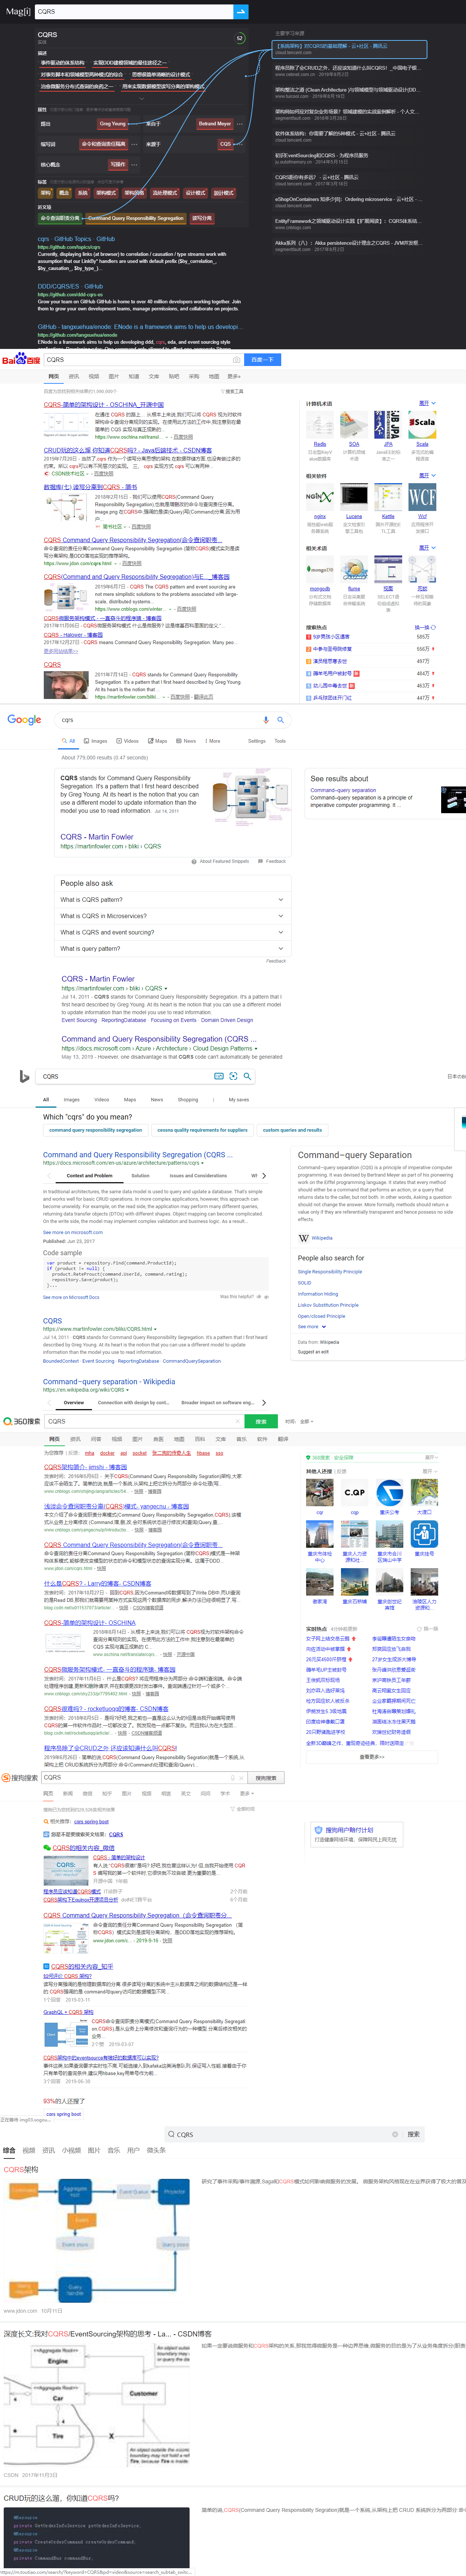Click the Scala thumbnail in Baidu sidebar
The image size is (466, 2576).
pos(422,425)
